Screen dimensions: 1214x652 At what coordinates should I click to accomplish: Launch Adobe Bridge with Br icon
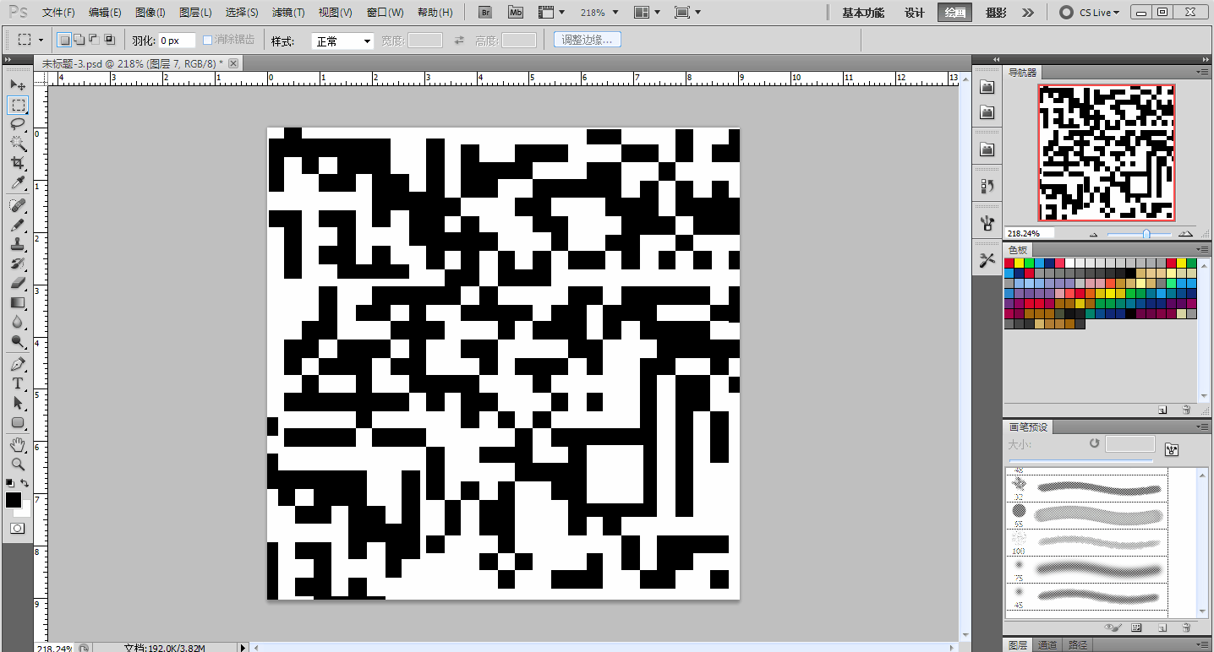point(485,13)
